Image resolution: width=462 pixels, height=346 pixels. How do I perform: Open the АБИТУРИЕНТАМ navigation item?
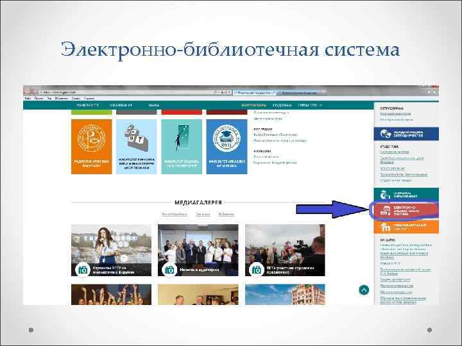(x=253, y=105)
